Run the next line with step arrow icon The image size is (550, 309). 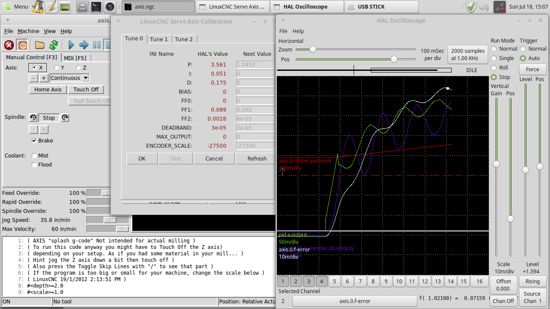[x=84, y=45]
